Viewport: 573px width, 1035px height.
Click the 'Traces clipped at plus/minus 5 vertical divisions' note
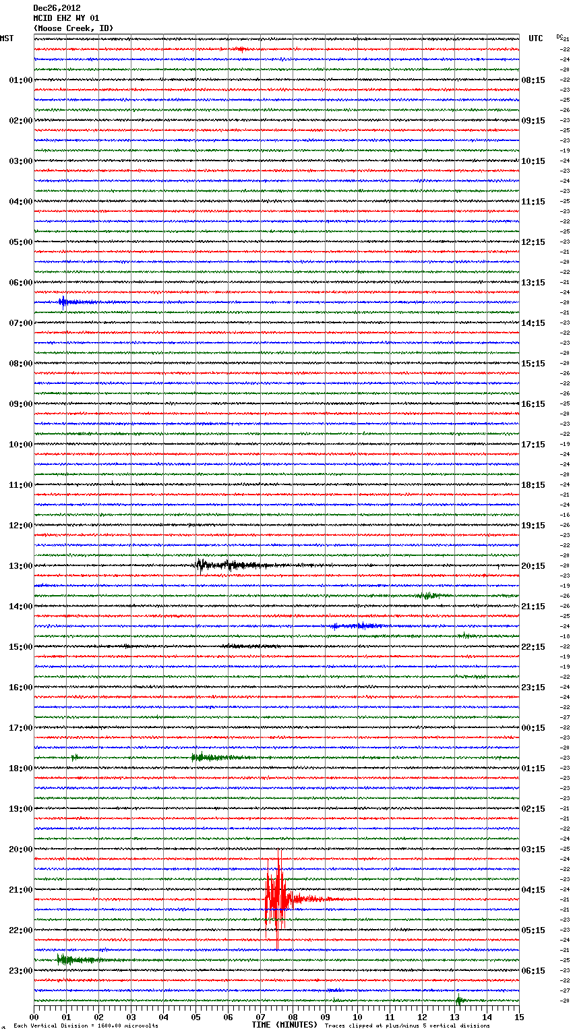(407, 1026)
